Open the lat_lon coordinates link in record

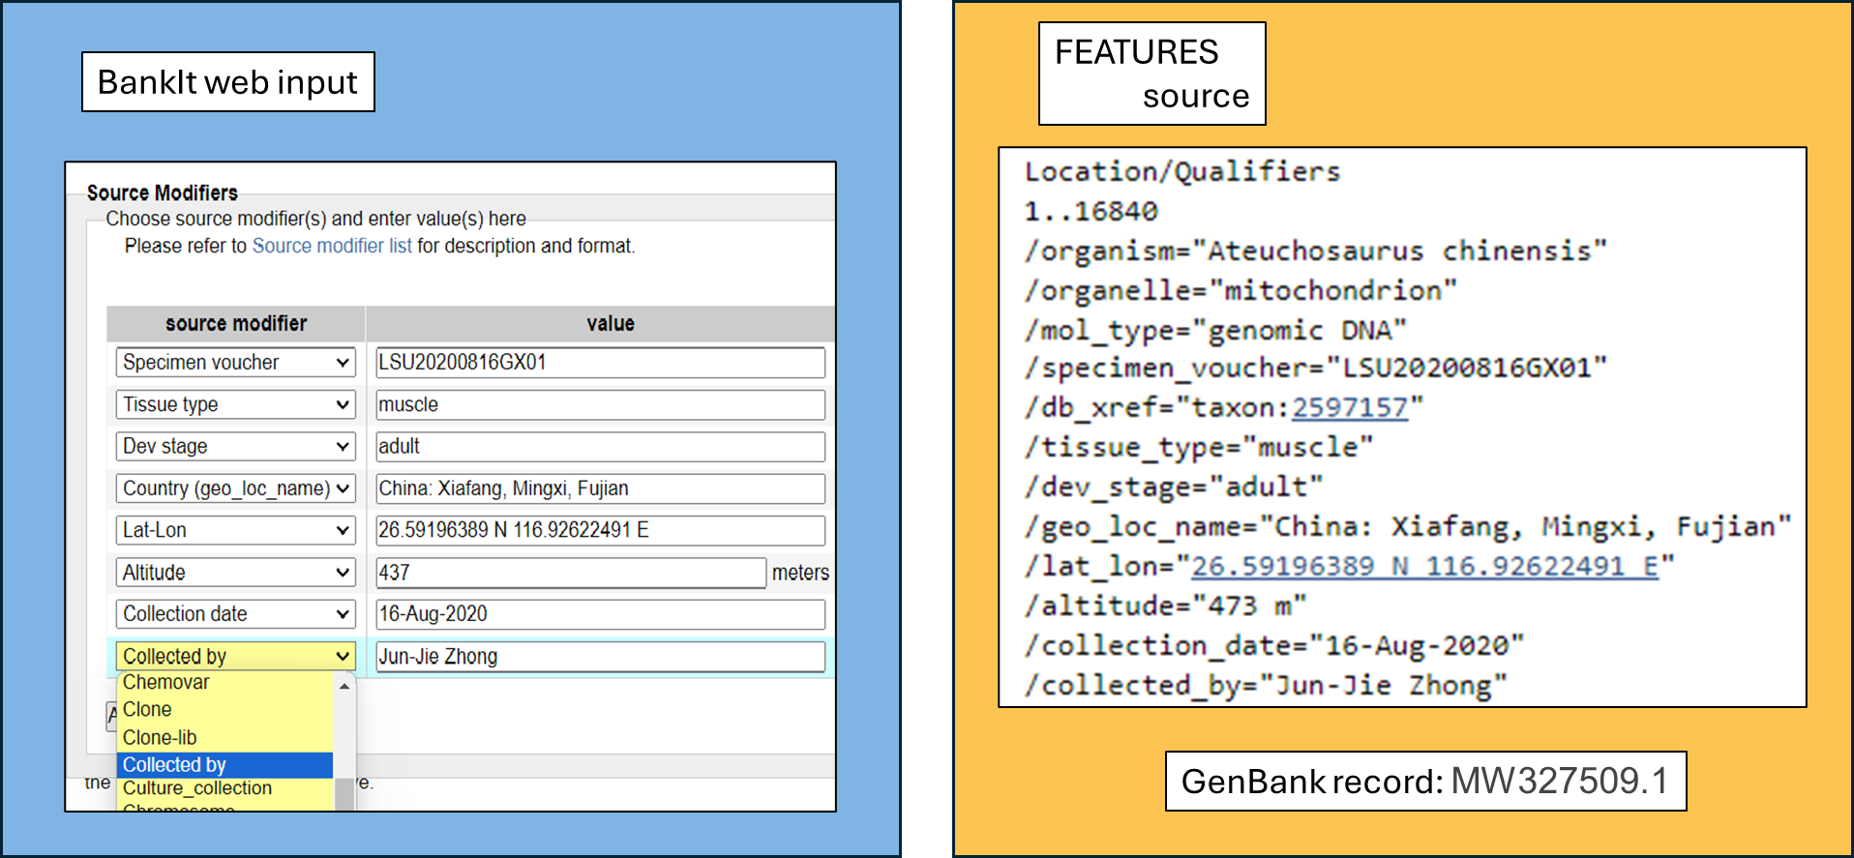point(1424,566)
